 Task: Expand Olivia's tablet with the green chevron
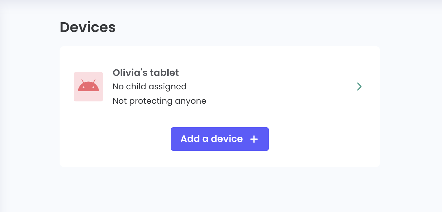[359, 86]
